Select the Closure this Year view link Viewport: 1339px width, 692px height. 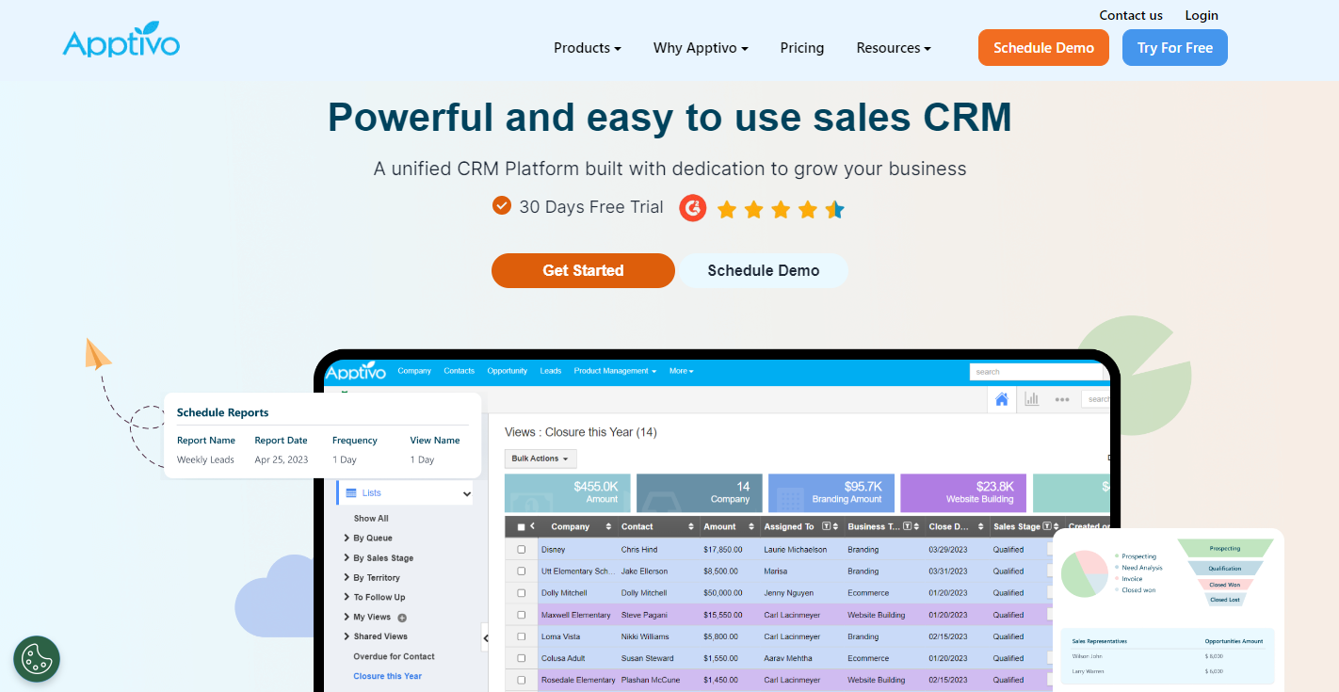pyautogui.click(x=388, y=676)
